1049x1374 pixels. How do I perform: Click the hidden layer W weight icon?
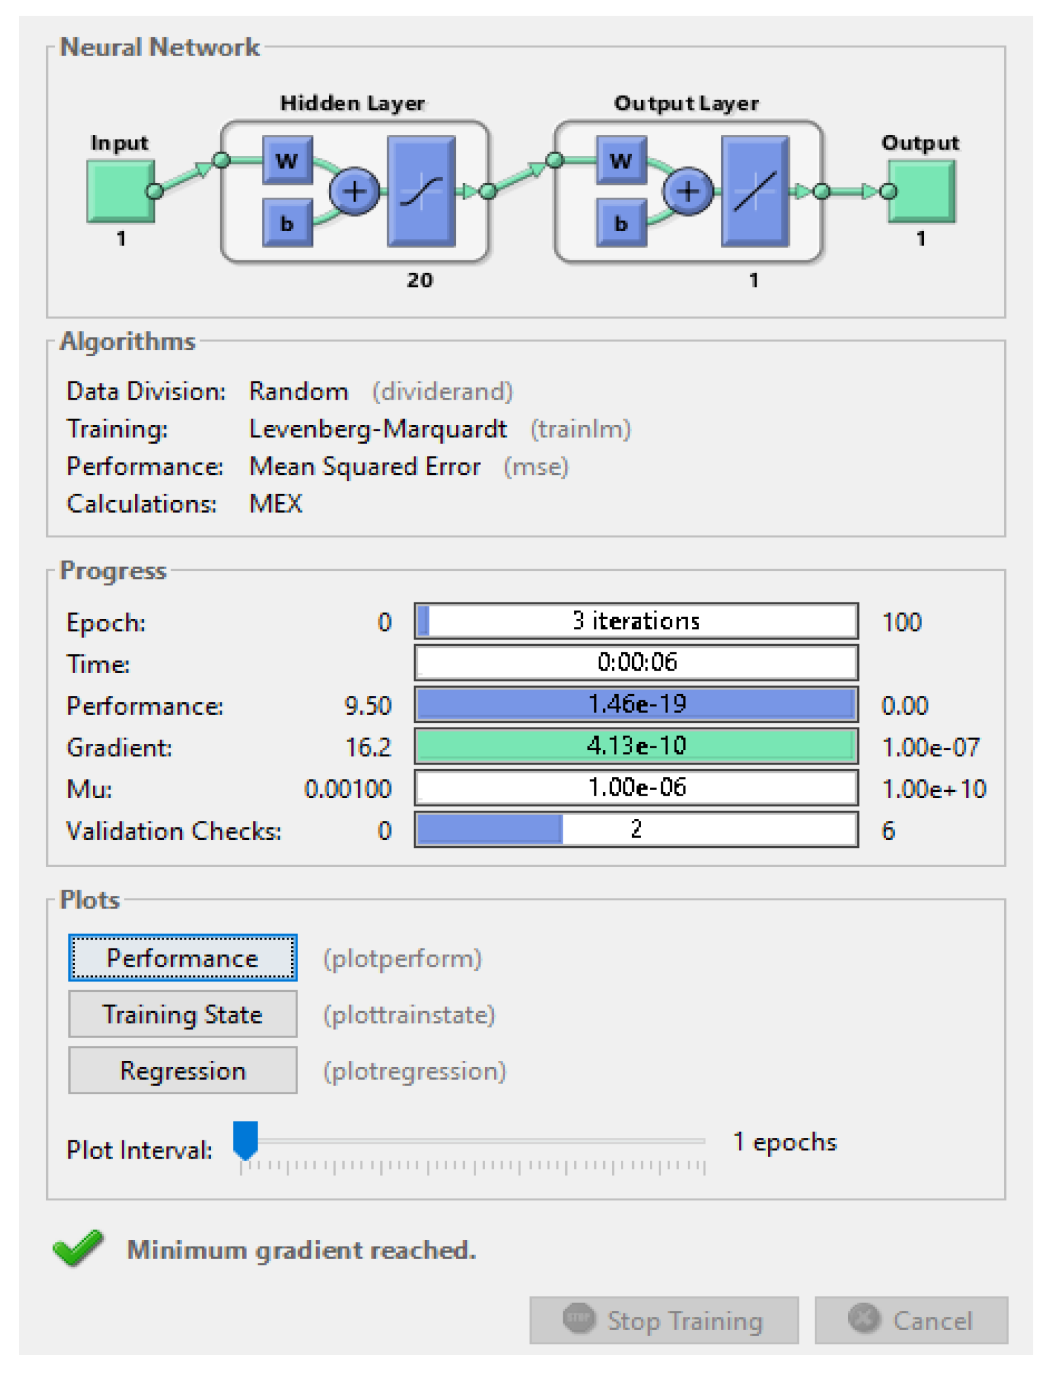(287, 162)
